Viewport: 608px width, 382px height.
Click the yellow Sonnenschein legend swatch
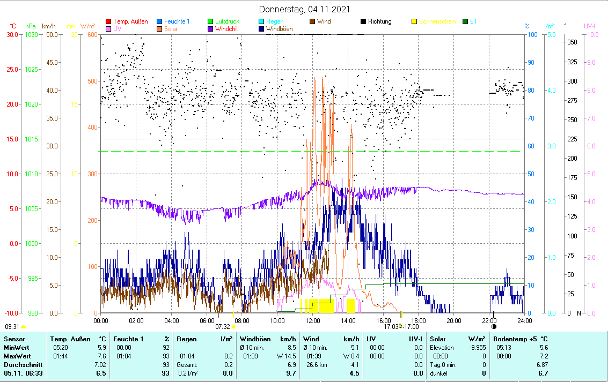coord(414,21)
